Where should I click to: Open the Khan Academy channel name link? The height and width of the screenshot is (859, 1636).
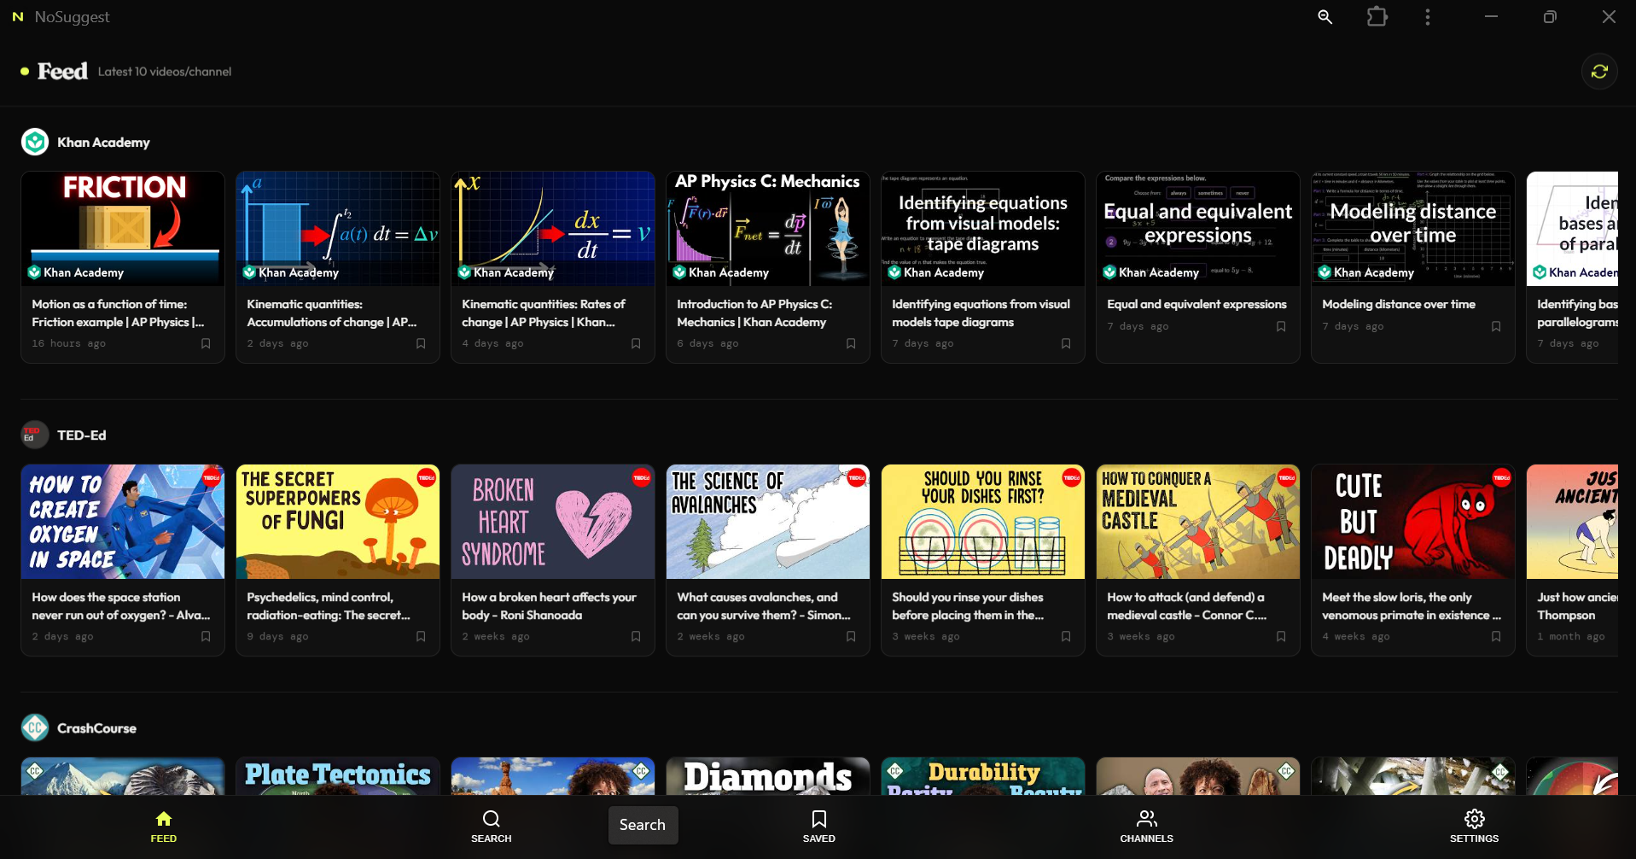(x=103, y=143)
